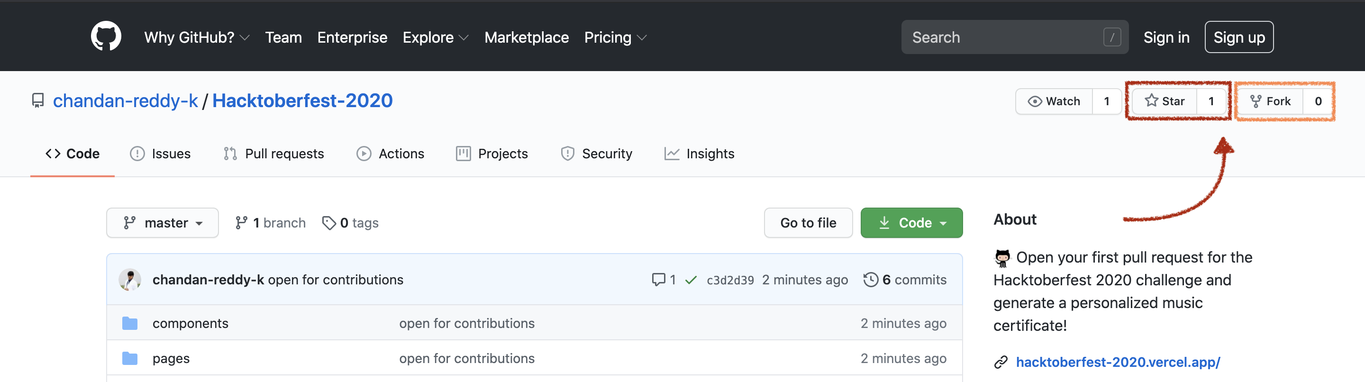The height and width of the screenshot is (382, 1365).
Task: Open commit hash c3d2d39
Action: (x=730, y=280)
